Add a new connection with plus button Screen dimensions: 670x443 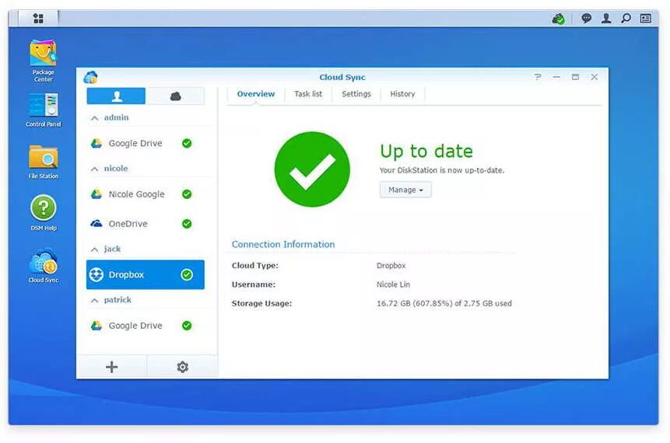pos(111,367)
